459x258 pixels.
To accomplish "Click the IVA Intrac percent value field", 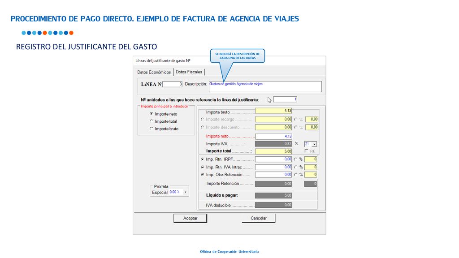I will (311, 167).
